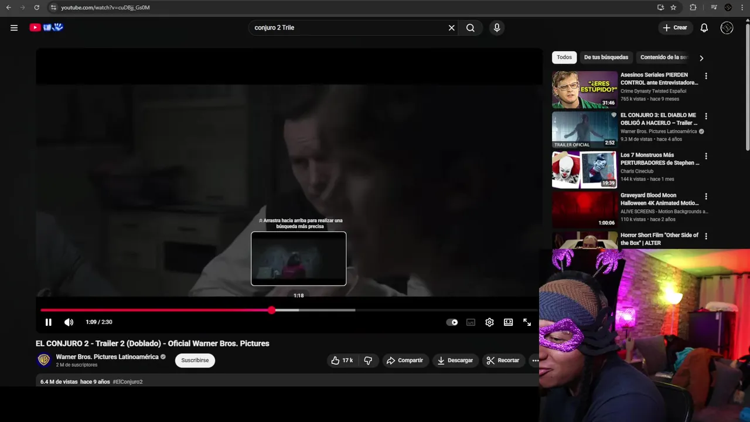Open Los 7 Monstruos Más PERTURBADORES video
The image size is (750, 422).
click(x=660, y=159)
